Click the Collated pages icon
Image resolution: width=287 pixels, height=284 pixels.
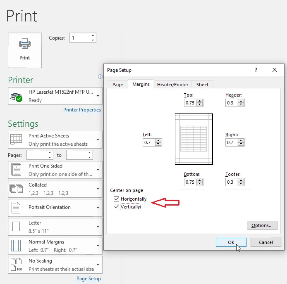16,189
